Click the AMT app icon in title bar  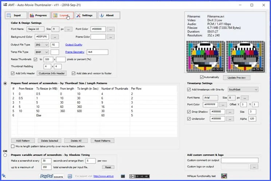coord(5,5)
